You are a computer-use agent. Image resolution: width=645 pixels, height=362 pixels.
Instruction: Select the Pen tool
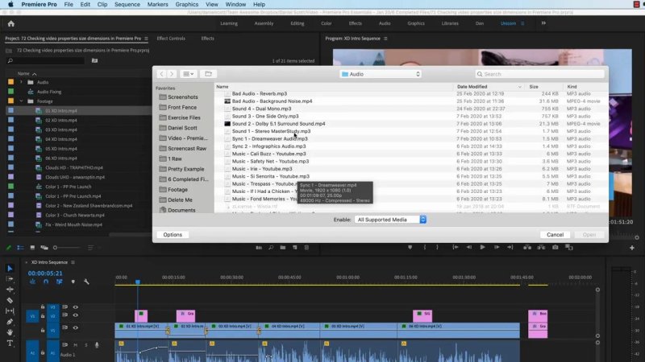click(x=10, y=322)
